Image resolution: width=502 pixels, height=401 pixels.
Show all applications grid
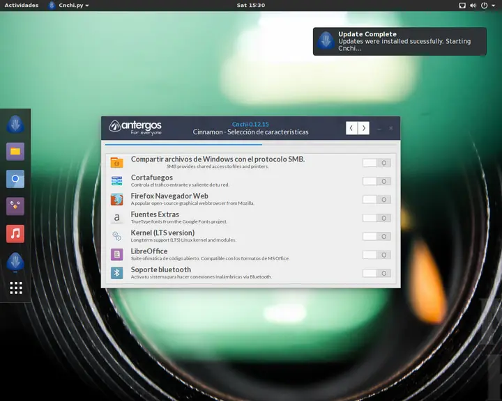click(16, 288)
